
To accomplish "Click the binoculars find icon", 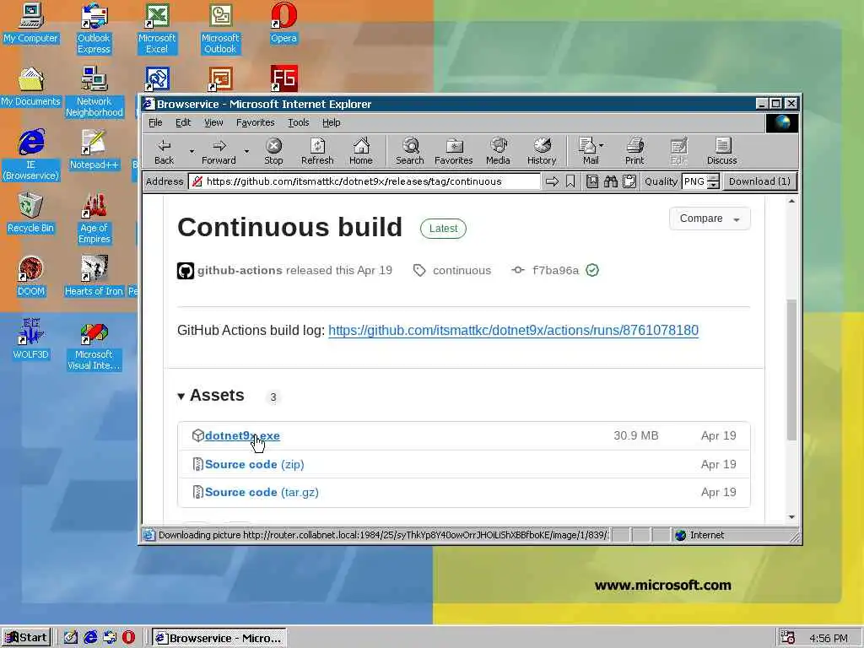I will point(611,181).
